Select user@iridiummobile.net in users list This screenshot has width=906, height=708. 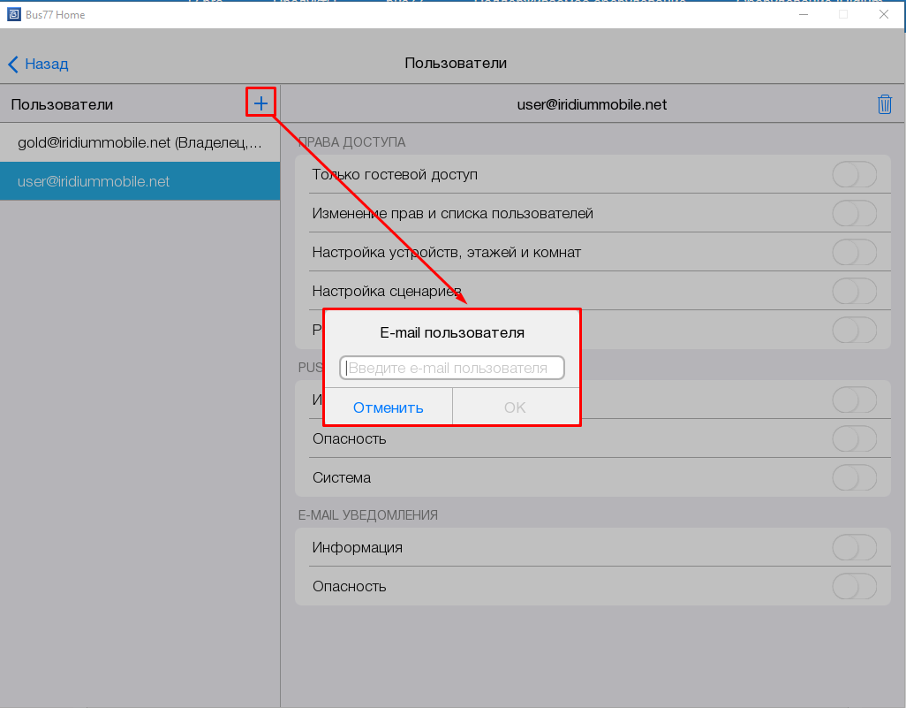(140, 181)
